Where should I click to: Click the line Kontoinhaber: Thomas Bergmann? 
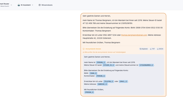point(97,31)
